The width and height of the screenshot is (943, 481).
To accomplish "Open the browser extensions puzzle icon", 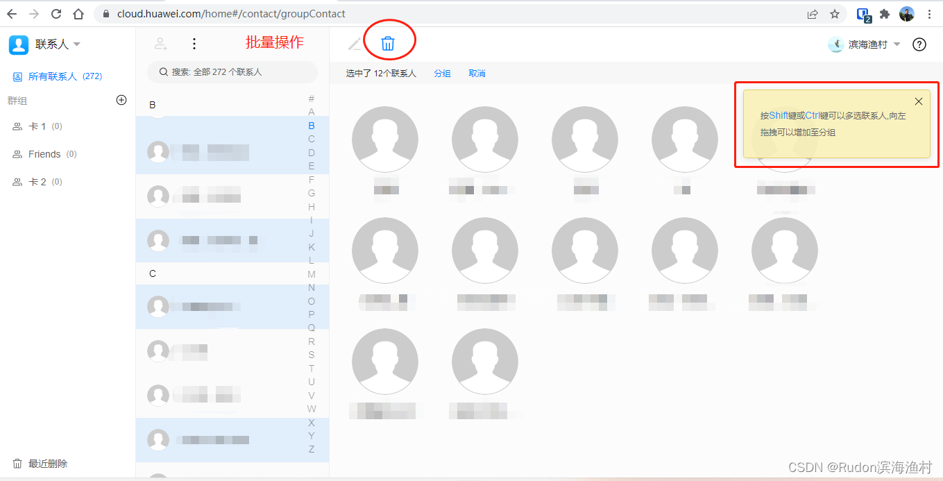I will coord(885,14).
